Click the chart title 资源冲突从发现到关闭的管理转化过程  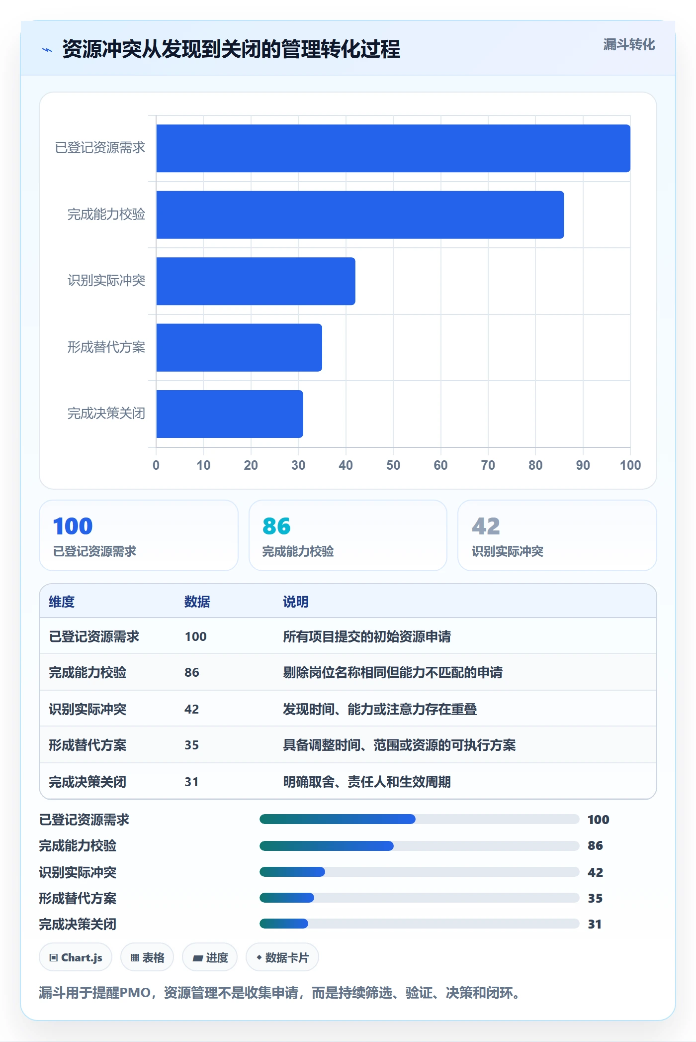pos(231,49)
